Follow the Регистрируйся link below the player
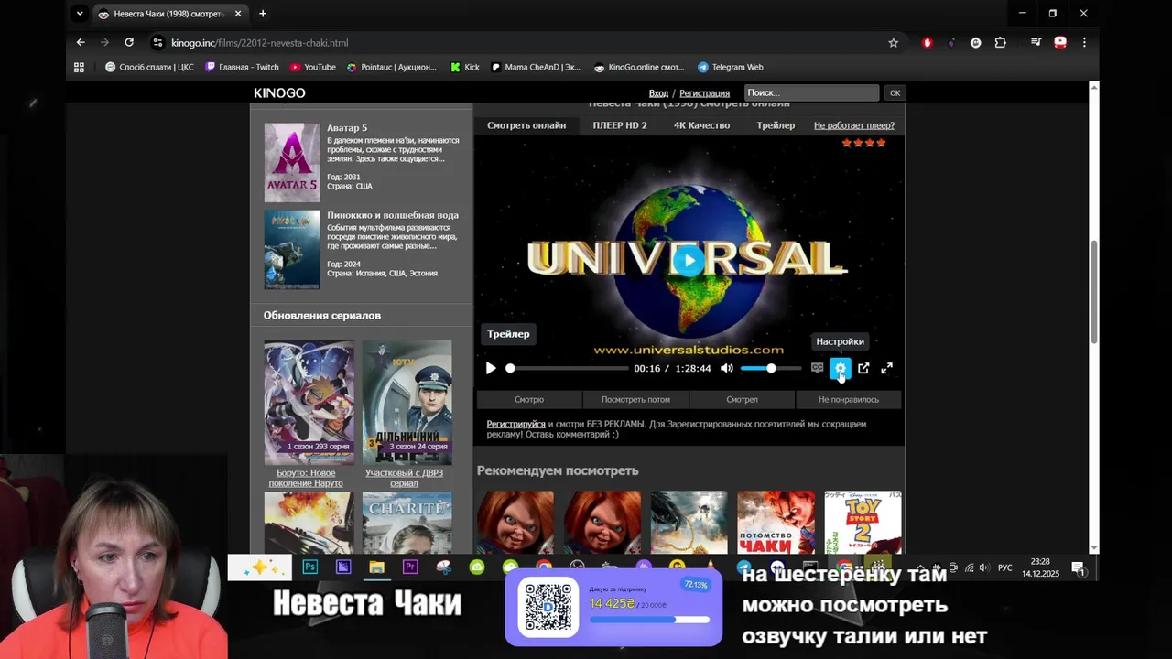The width and height of the screenshot is (1172, 659). [515, 424]
